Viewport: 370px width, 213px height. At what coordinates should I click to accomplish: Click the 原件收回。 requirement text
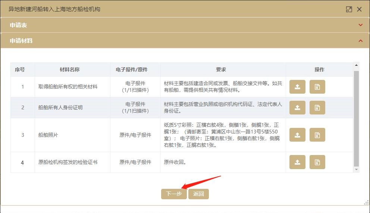click(175, 162)
